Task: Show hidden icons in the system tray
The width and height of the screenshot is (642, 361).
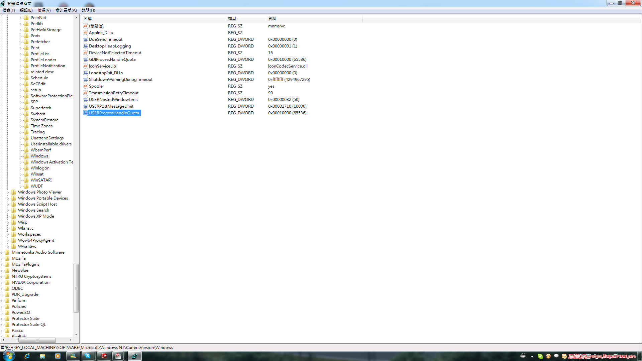Action: click(x=532, y=356)
